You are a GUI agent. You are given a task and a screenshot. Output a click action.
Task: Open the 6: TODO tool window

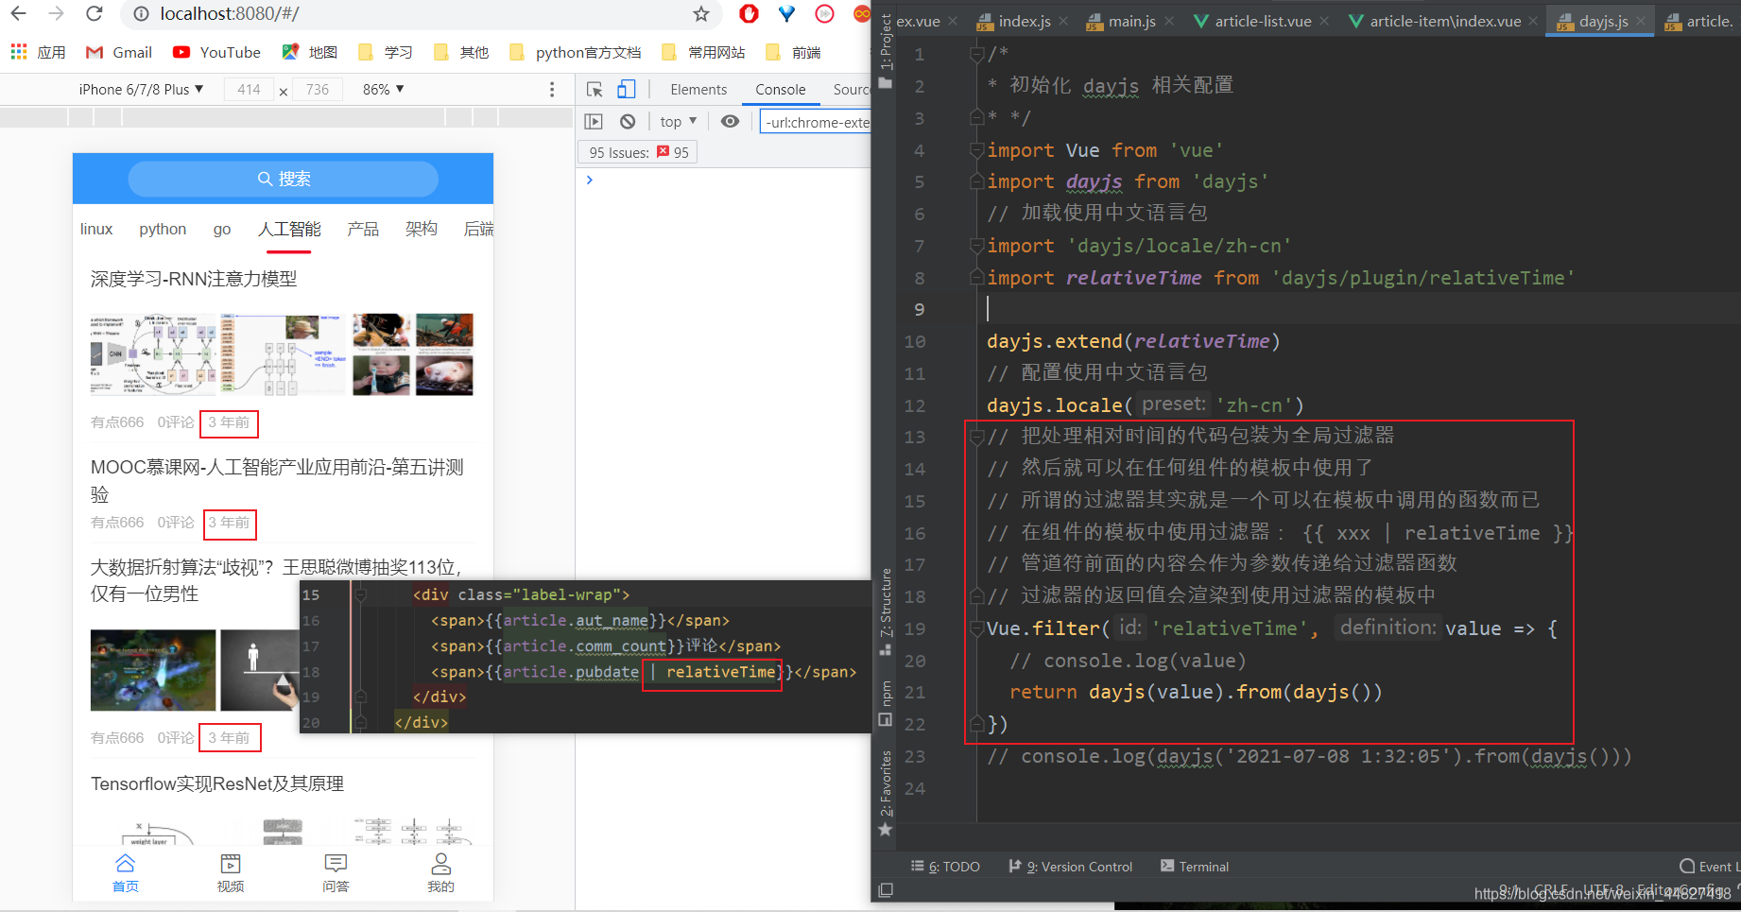pyautogui.click(x=945, y=867)
